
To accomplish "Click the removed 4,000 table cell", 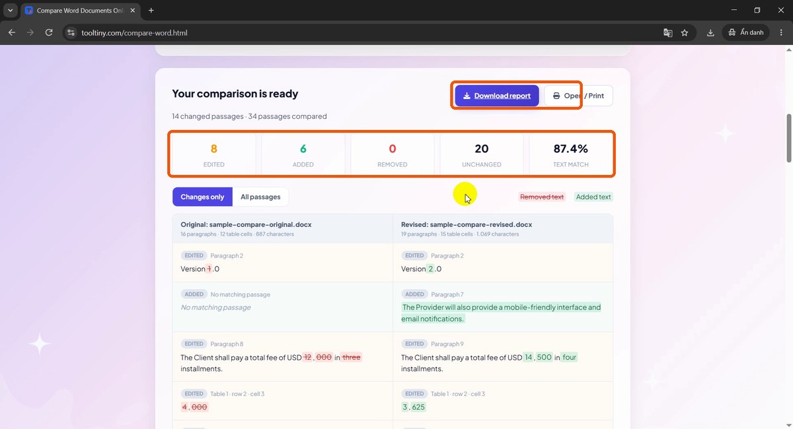I will (x=194, y=407).
